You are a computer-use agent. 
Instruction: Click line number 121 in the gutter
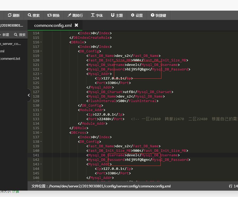coord(36,65)
